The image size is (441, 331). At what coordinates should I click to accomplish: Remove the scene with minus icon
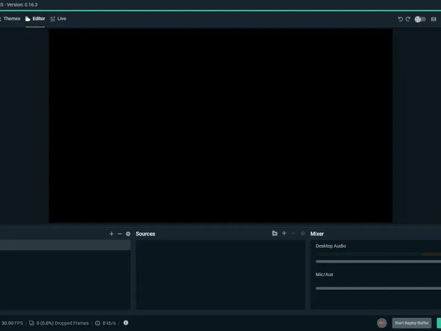(x=120, y=234)
